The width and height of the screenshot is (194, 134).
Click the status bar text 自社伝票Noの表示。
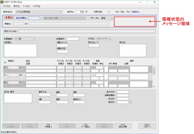9,132
